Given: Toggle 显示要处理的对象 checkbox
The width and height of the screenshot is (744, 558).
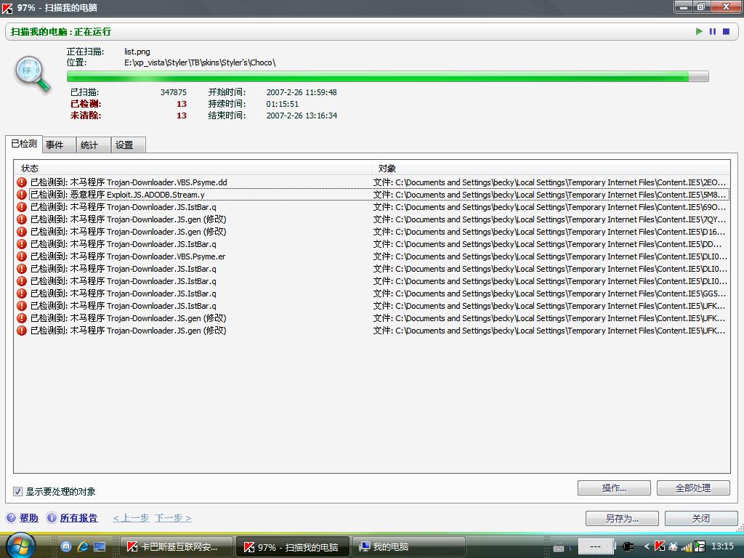Looking at the screenshot, I should pyautogui.click(x=18, y=492).
